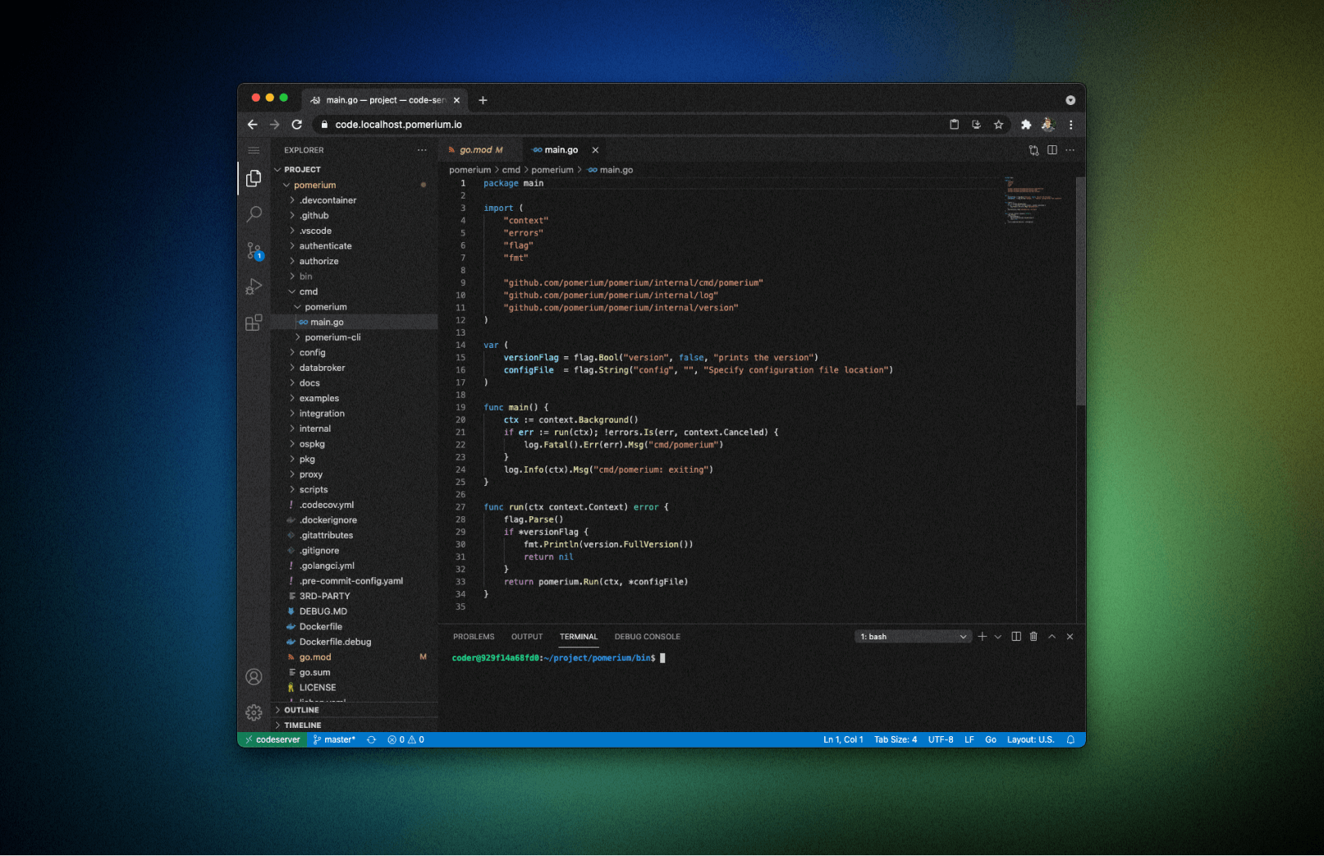Maximize the terminal panel size
The image size is (1324, 856).
click(x=1051, y=637)
